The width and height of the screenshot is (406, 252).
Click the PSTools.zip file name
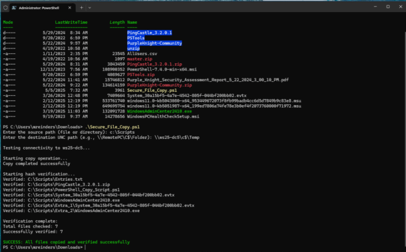(x=140, y=74)
